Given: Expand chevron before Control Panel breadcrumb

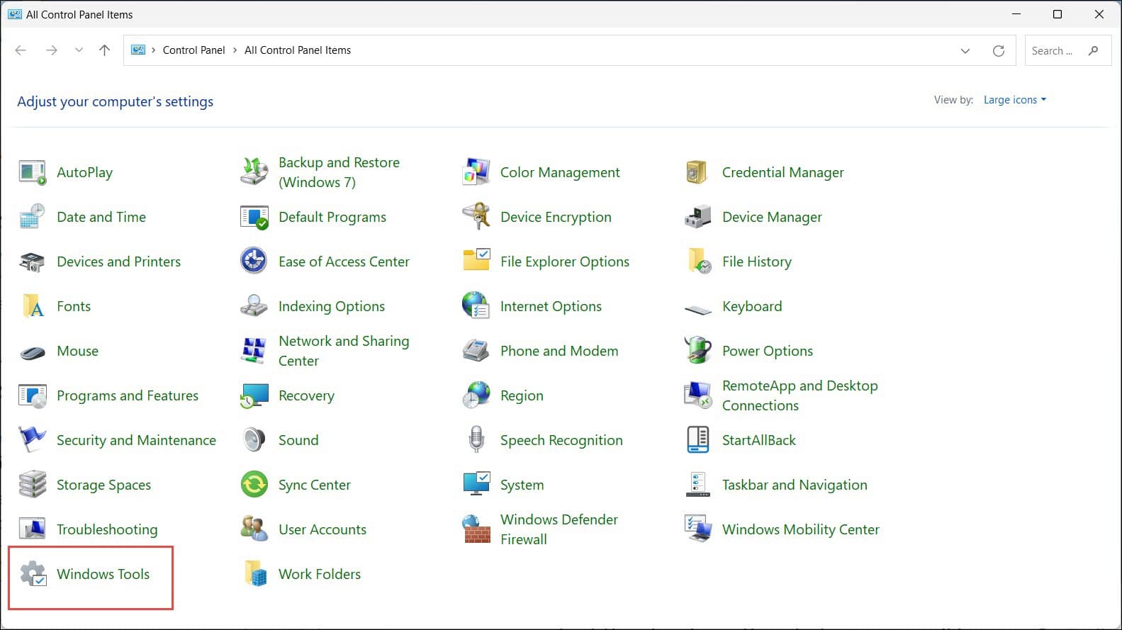Looking at the screenshot, I should (x=153, y=50).
